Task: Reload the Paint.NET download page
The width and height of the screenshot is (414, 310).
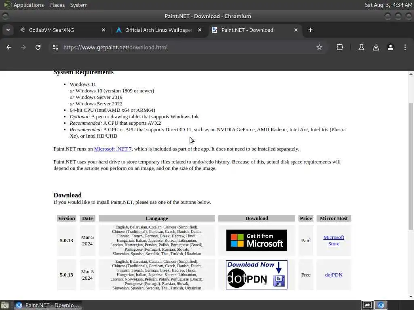Action: click(x=38, y=47)
